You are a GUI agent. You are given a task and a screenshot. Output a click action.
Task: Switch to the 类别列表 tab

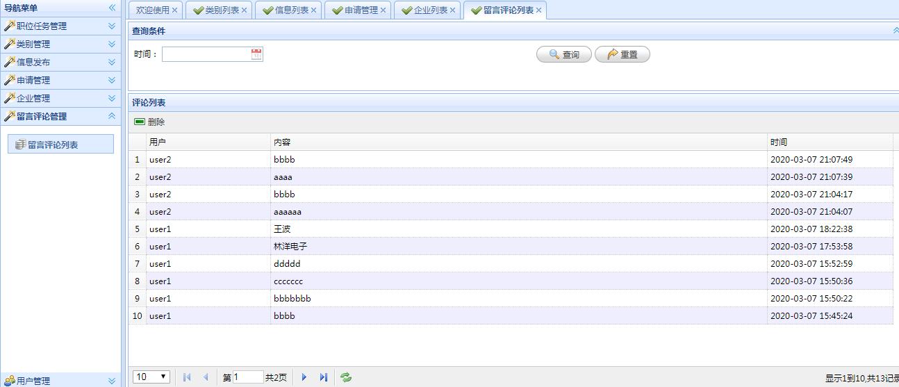click(222, 10)
